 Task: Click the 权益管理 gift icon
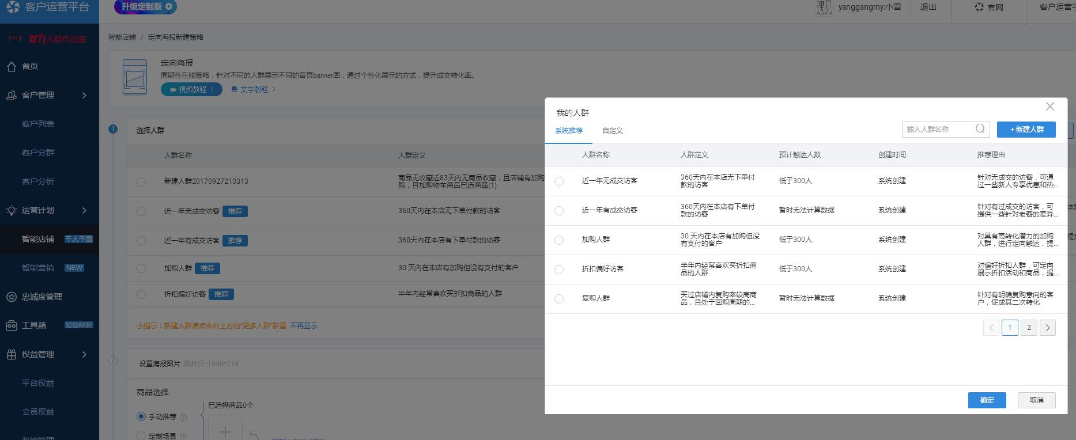pos(12,354)
